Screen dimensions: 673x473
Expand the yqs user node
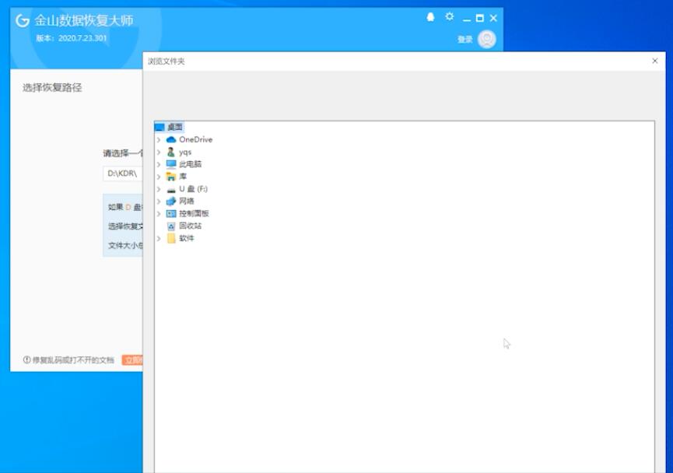pos(159,152)
